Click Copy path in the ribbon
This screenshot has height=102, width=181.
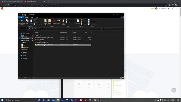click(x=37, y=22)
